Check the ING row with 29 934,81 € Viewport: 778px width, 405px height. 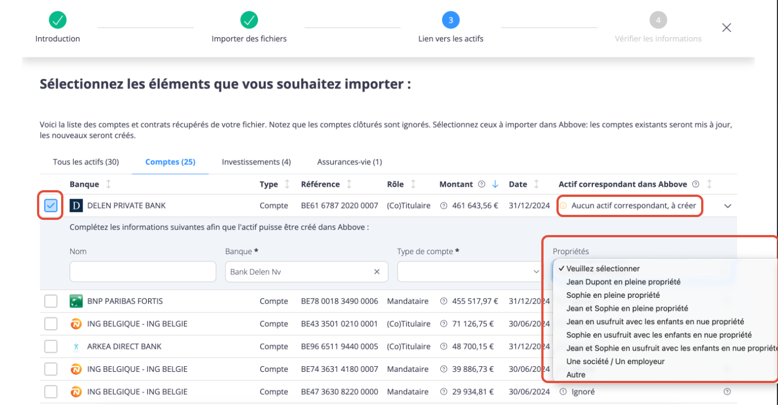(x=51, y=392)
